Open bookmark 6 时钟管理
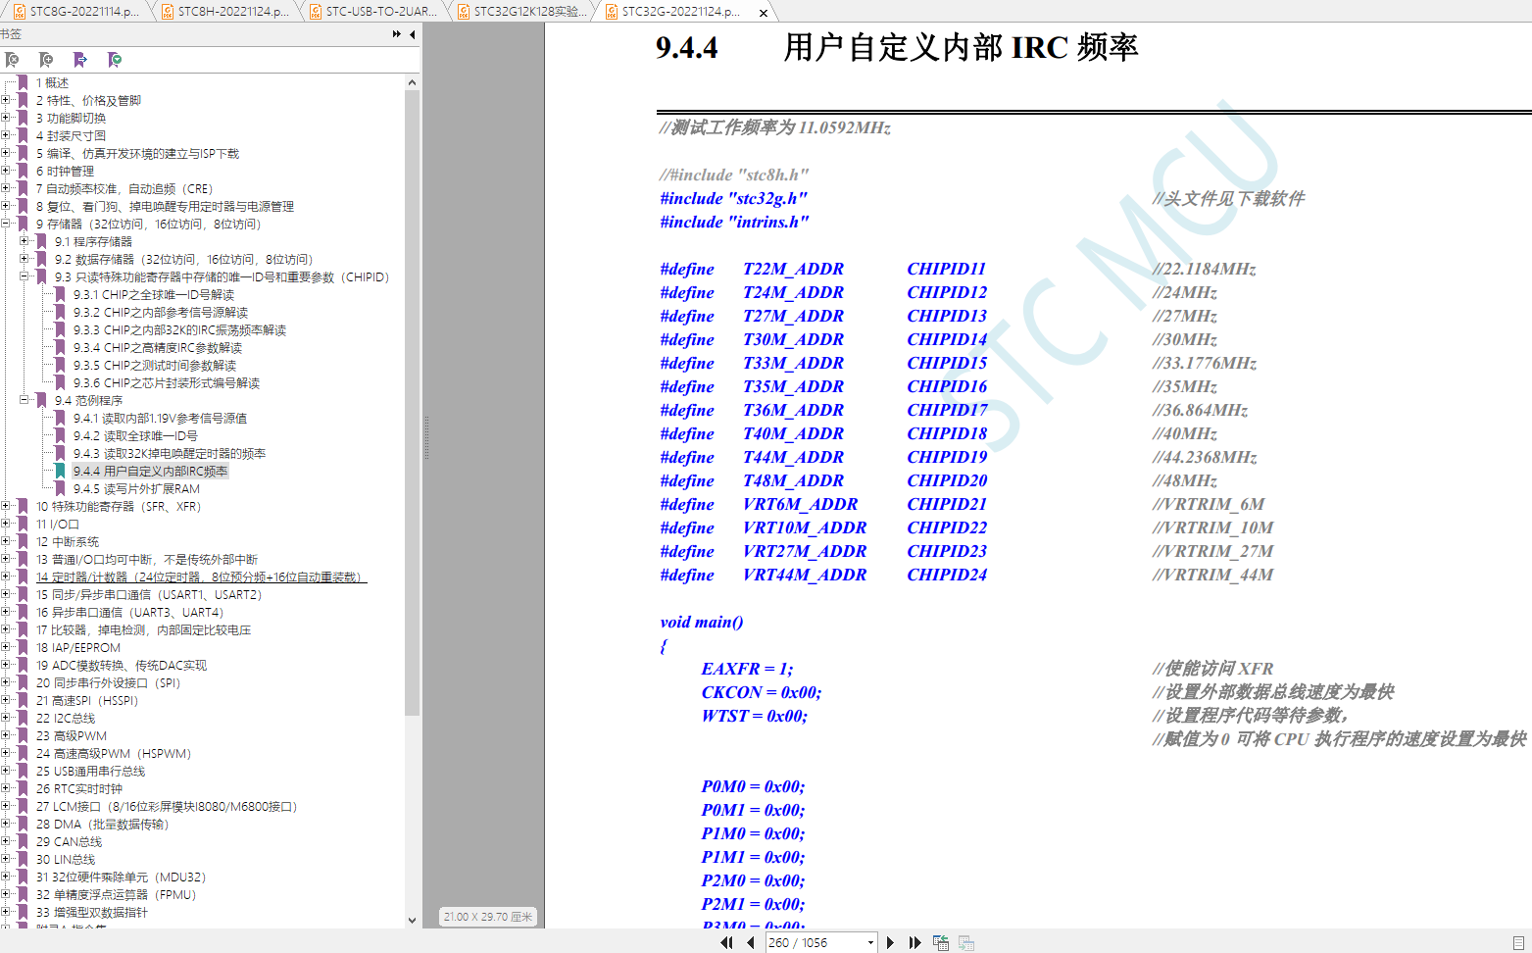1532x953 pixels. 66,171
